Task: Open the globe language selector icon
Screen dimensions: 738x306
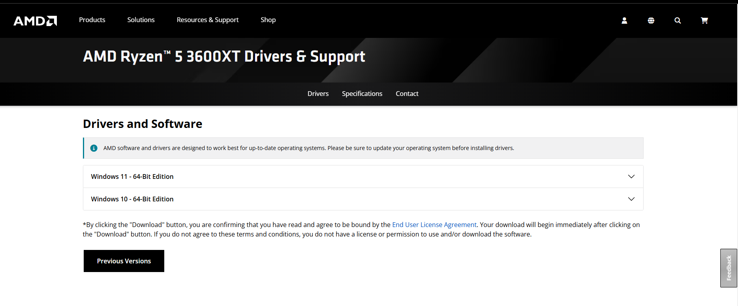Action: point(651,21)
